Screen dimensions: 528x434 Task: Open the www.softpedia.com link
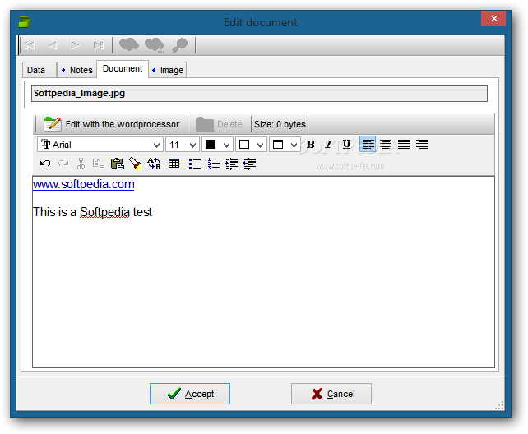[84, 184]
